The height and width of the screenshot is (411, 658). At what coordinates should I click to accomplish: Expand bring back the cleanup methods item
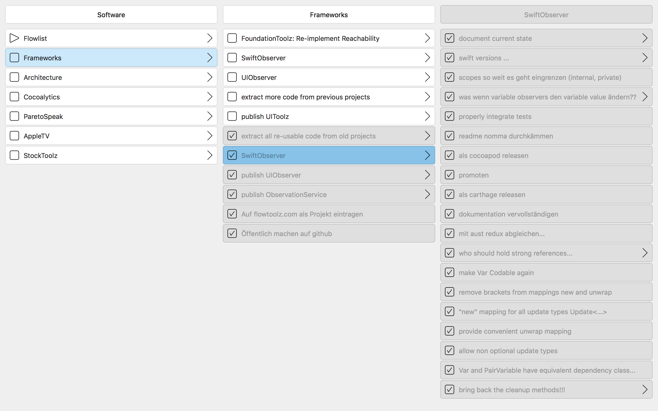(645, 389)
